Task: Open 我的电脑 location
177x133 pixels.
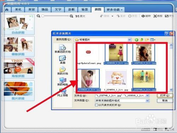Action: 63,82
